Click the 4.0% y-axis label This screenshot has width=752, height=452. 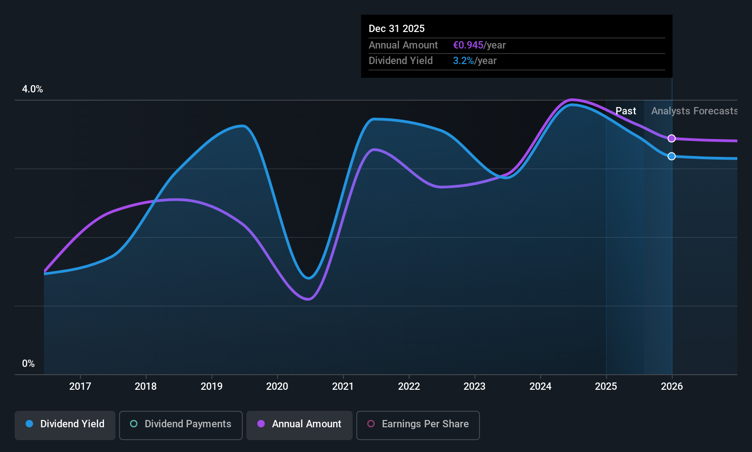pos(33,89)
